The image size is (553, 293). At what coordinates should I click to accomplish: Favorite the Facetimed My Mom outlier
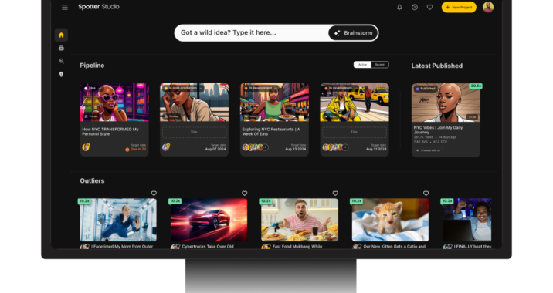tap(154, 194)
